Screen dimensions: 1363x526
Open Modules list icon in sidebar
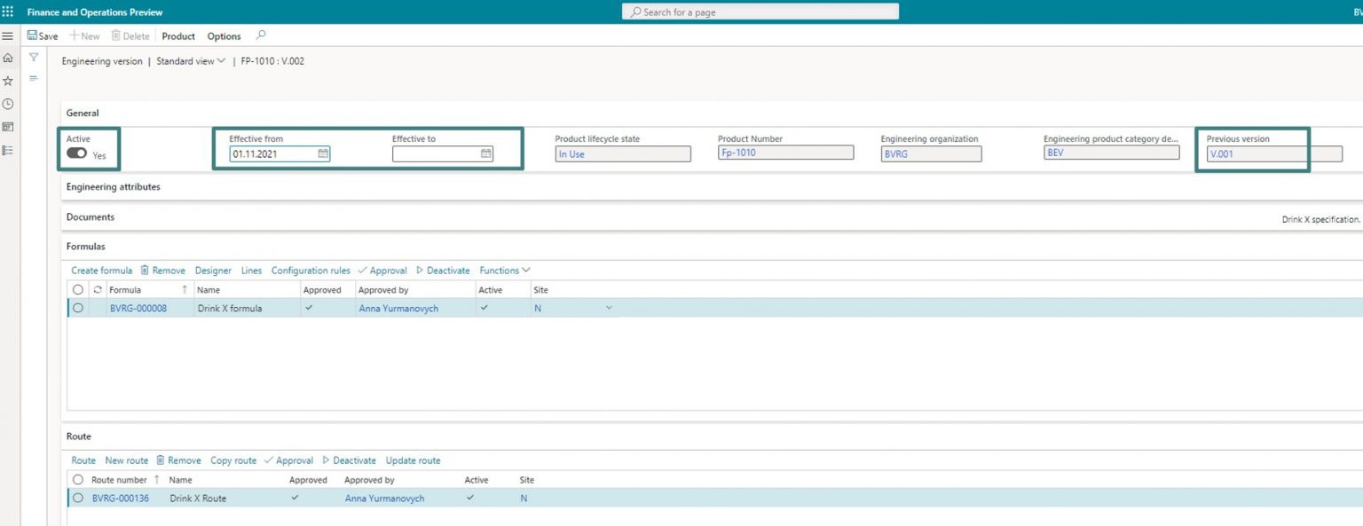[8, 150]
